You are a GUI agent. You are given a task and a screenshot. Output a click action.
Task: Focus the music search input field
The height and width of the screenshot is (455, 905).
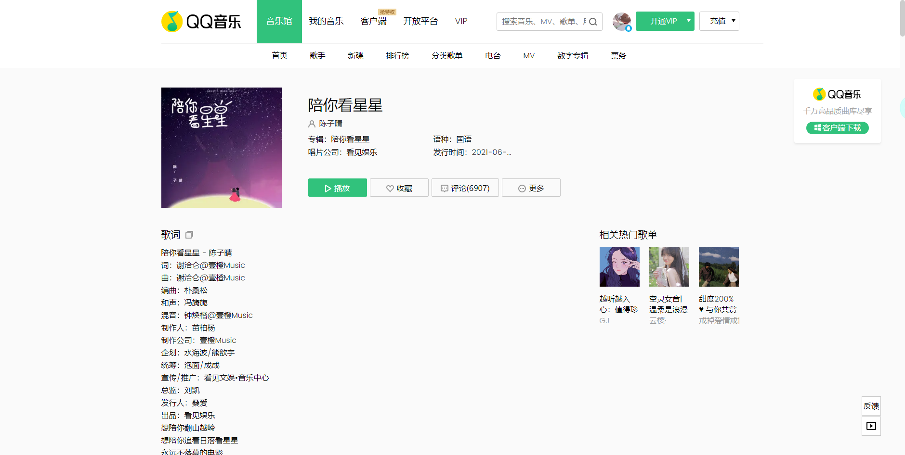(x=542, y=22)
